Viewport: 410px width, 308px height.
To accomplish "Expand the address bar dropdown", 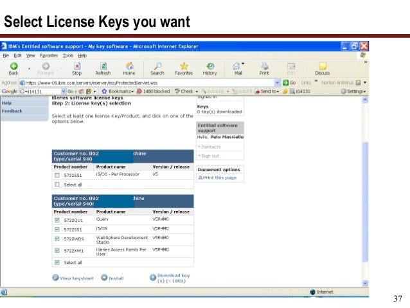I will click(x=277, y=83).
